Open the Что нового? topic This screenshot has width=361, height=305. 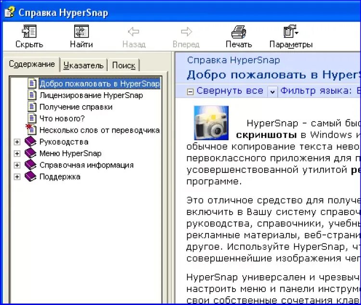pyautogui.click(x=62, y=118)
